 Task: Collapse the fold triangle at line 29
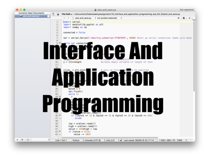coord(60,97)
